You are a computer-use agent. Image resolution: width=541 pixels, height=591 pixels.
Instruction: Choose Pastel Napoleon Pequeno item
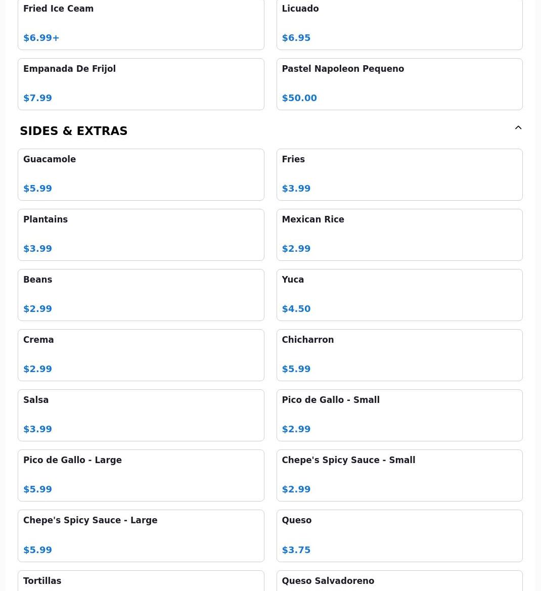(x=399, y=84)
